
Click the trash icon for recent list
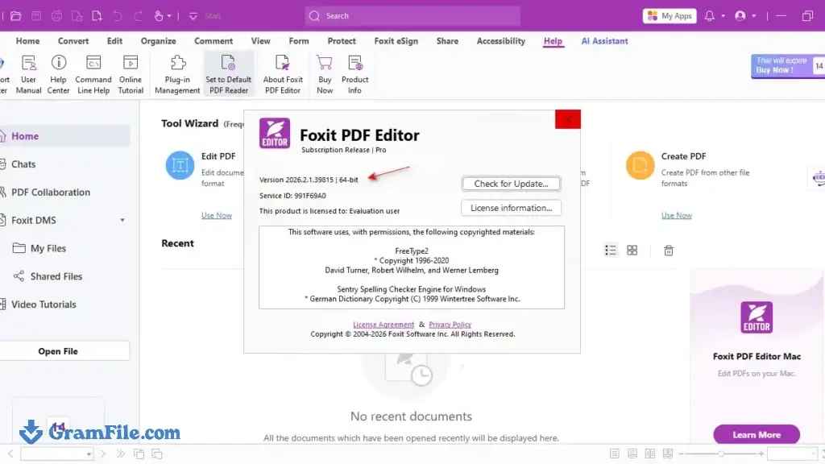[668, 251]
